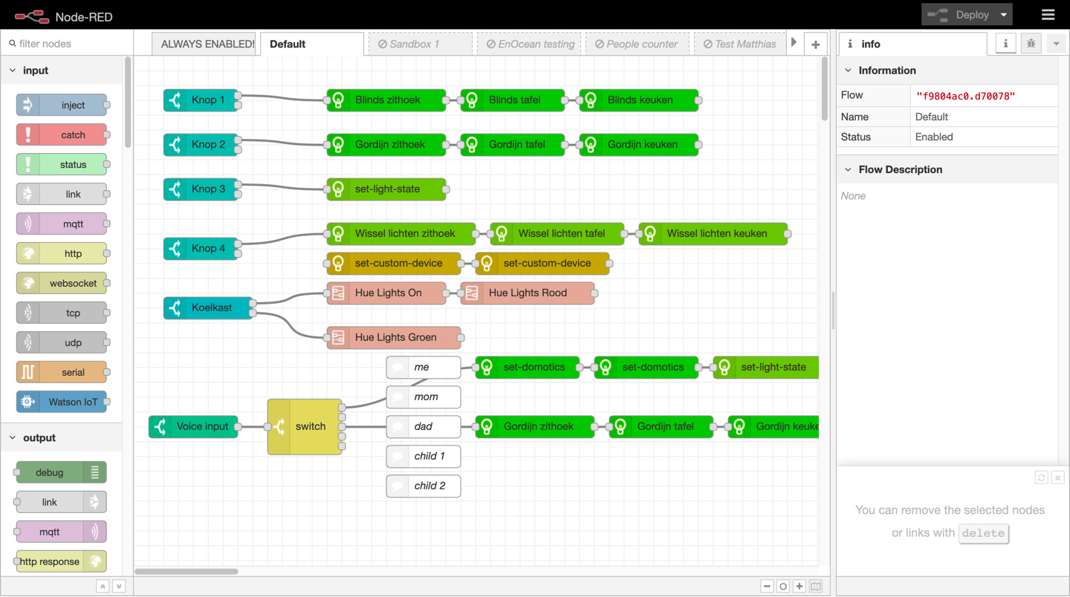The width and height of the screenshot is (1070, 597).
Task: Click the debug node's toggle button
Action: [x=95, y=472]
